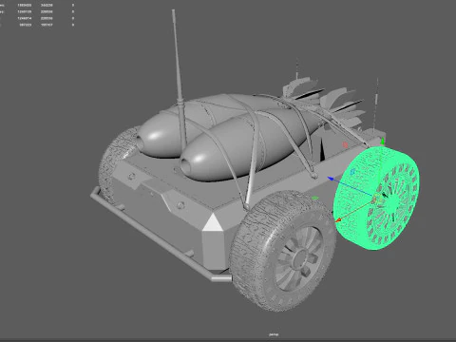Click the small green plane handle near the front wheel
456x342 pixels.
[x=314, y=199]
